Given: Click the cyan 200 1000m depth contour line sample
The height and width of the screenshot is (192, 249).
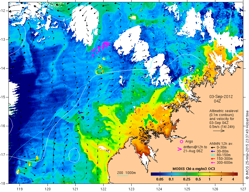Looking at the screenshot, I should tap(123, 176).
